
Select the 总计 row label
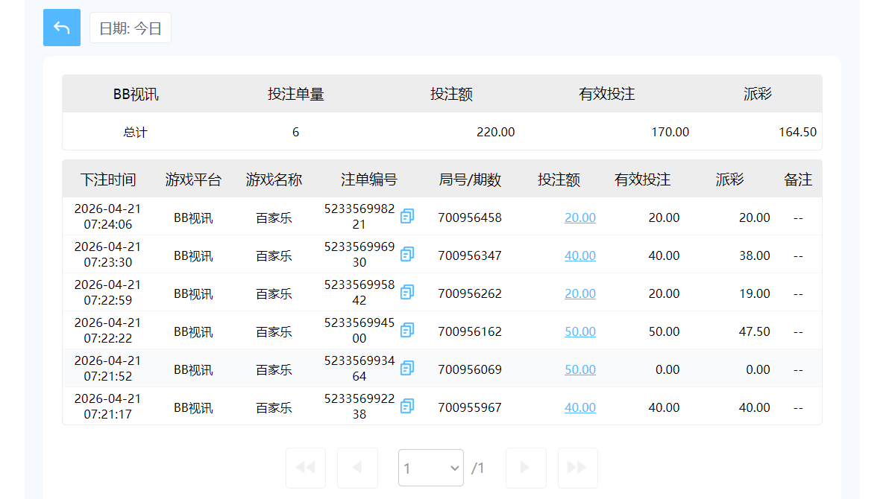click(x=136, y=132)
